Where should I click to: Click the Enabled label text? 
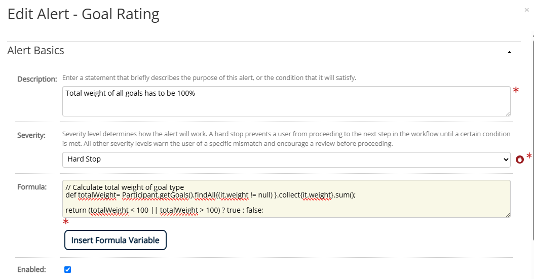click(x=32, y=269)
